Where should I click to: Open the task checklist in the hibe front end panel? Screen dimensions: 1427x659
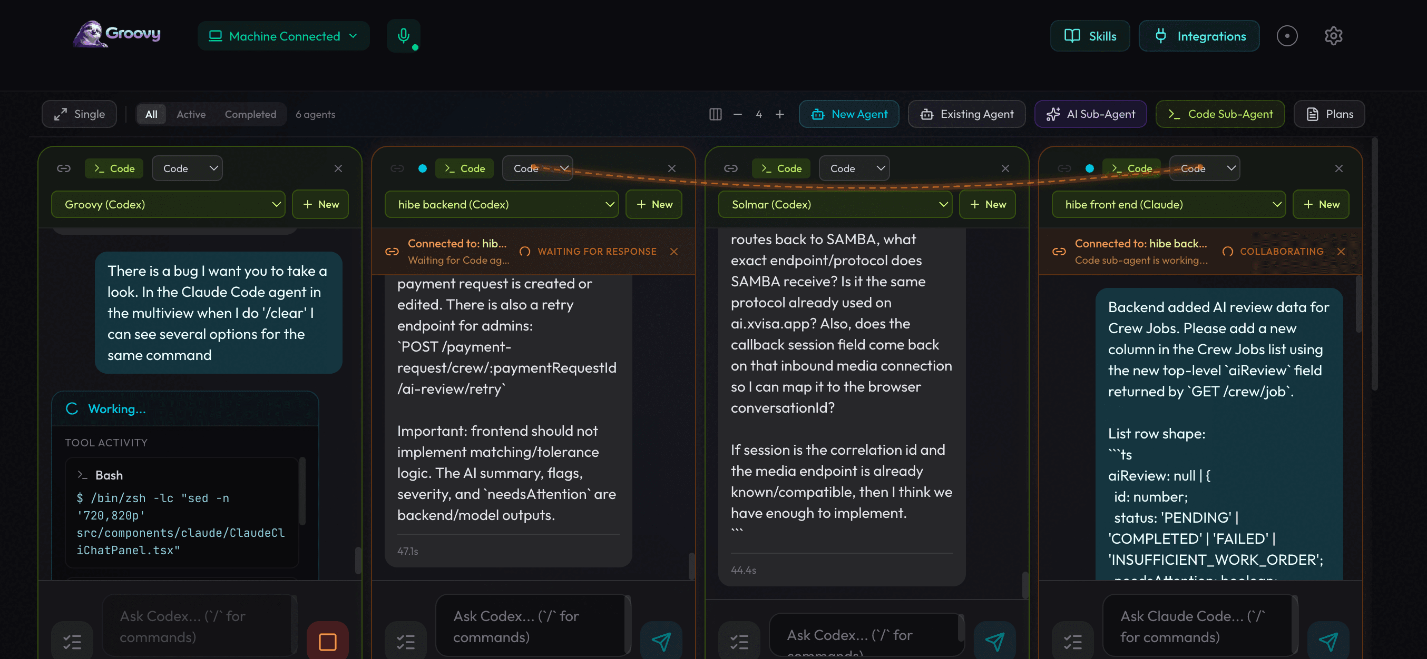click(1072, 641)
